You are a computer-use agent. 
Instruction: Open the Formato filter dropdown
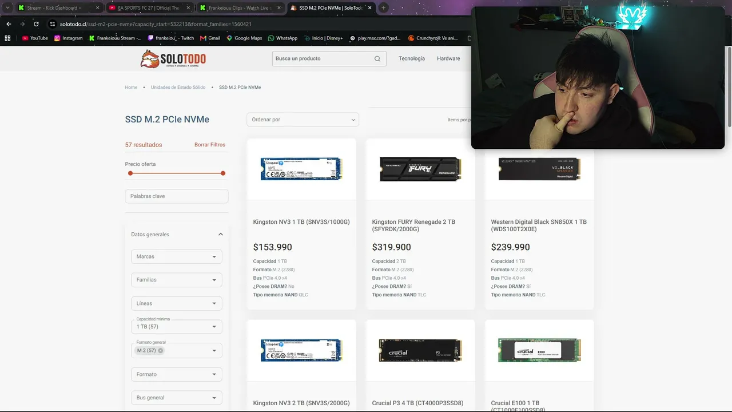coord(177,374)
